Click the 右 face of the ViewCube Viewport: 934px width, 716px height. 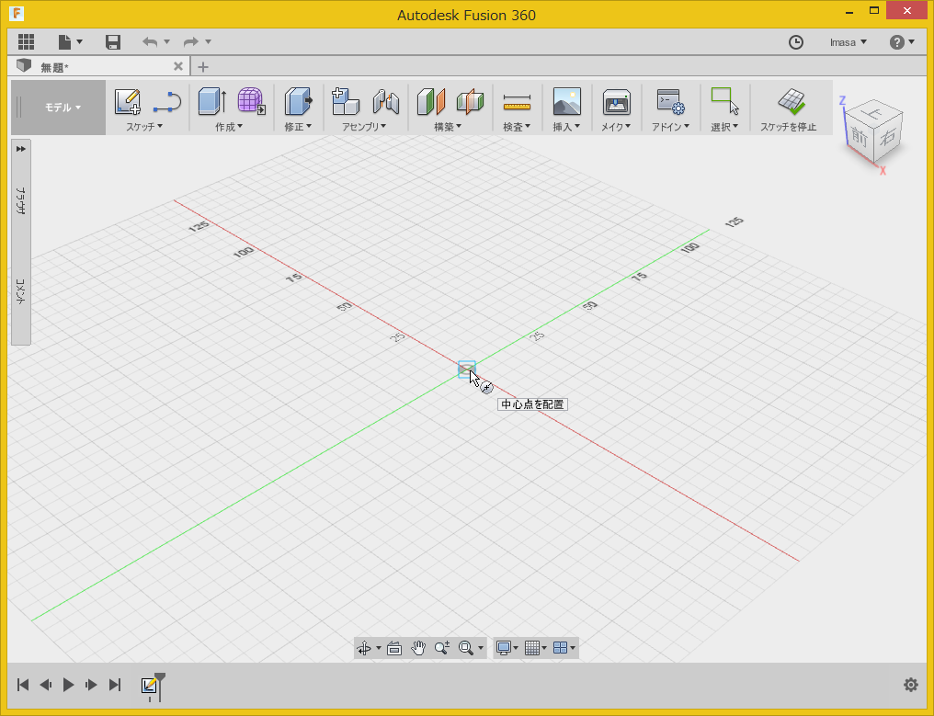(x=888, y=136)
